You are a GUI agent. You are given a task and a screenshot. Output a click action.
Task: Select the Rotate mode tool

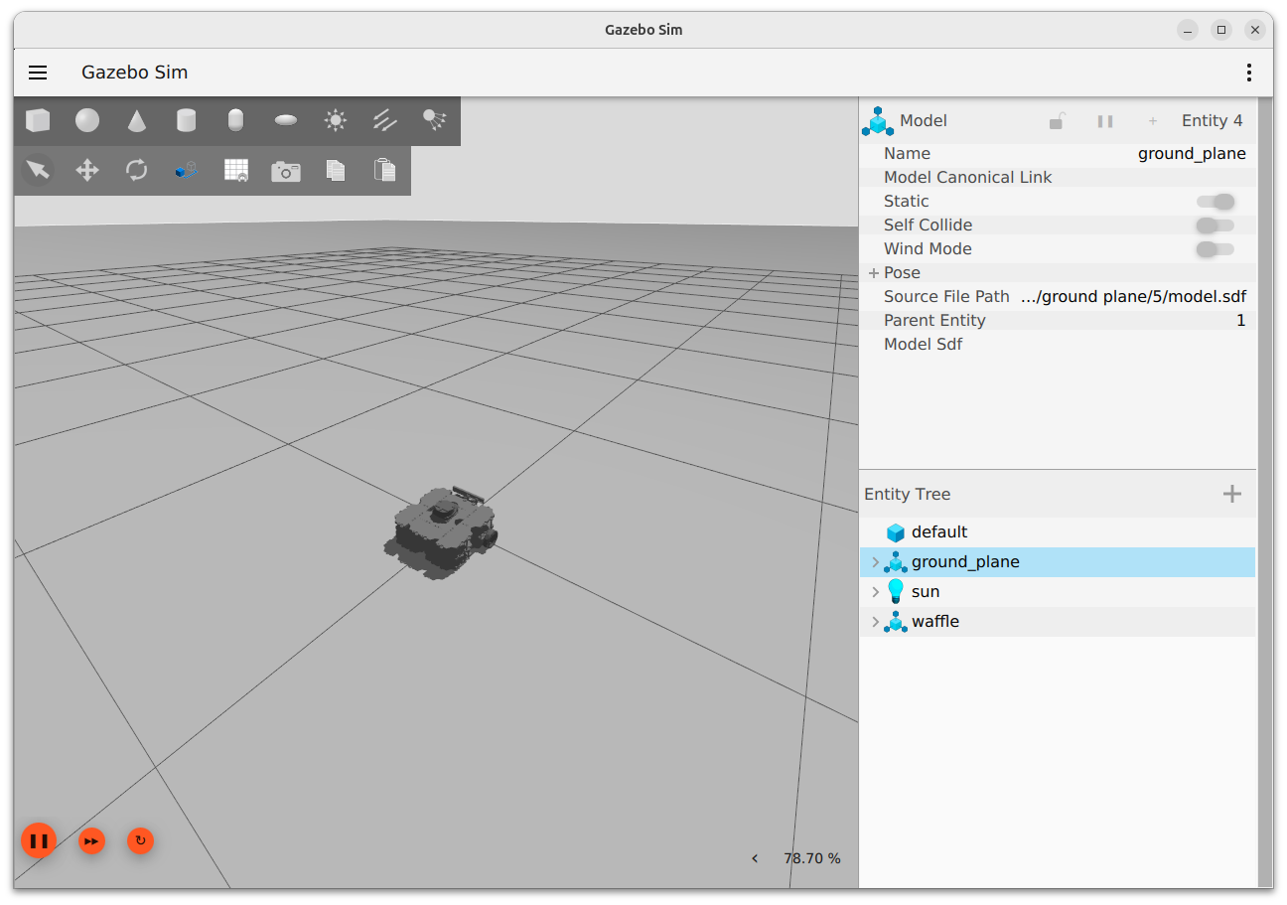[137, 170]
